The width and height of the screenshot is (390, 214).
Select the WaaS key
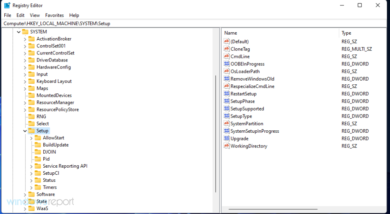tap(42, 209)
